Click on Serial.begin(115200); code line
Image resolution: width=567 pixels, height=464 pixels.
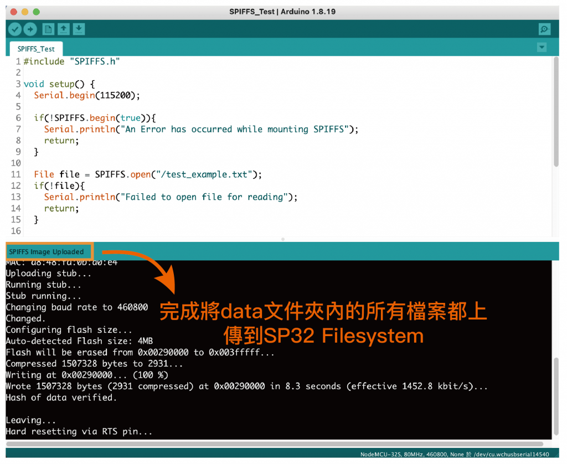click(x=87, y=95)
